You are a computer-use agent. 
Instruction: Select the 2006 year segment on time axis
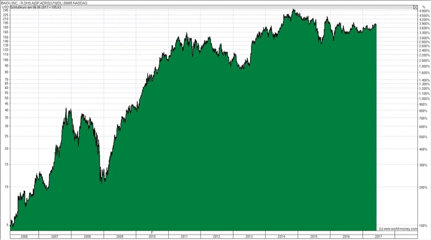point(24,236)
